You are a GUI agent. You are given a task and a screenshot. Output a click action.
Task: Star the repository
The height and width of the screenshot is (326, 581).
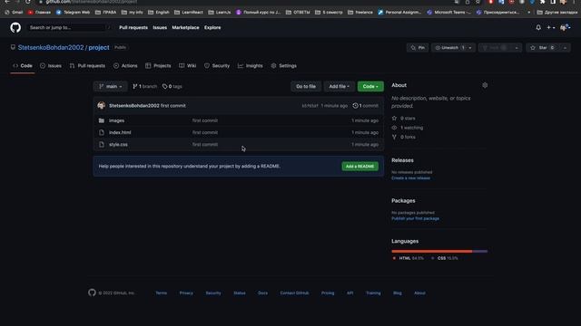tap(543, 48)
